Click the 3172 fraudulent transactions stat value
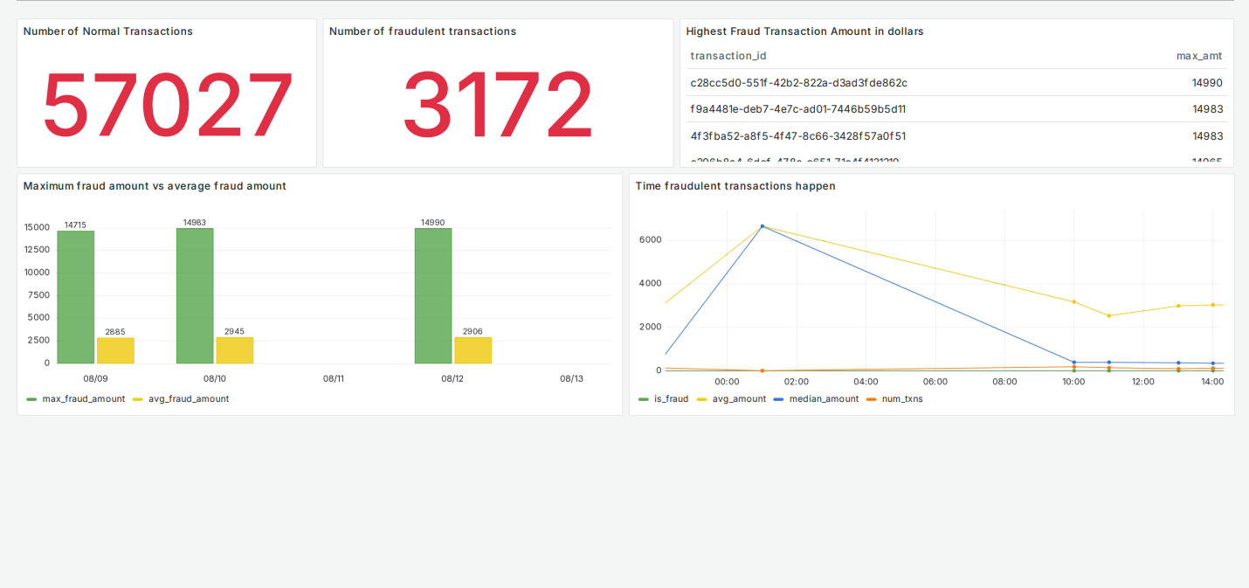 (497, 105)
